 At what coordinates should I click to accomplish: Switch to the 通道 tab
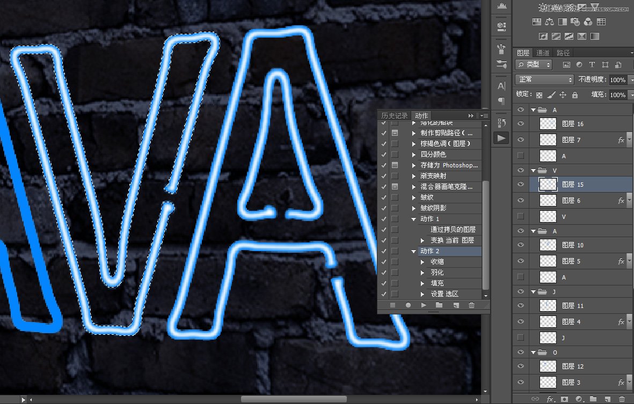point(542,53)
